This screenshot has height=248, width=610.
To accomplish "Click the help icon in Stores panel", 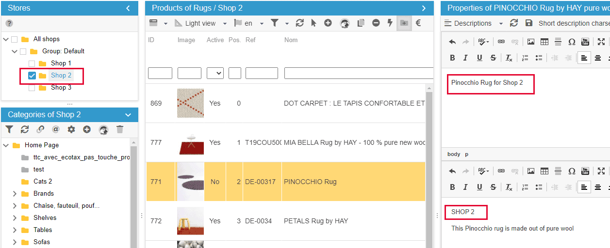I will point(9,23).
